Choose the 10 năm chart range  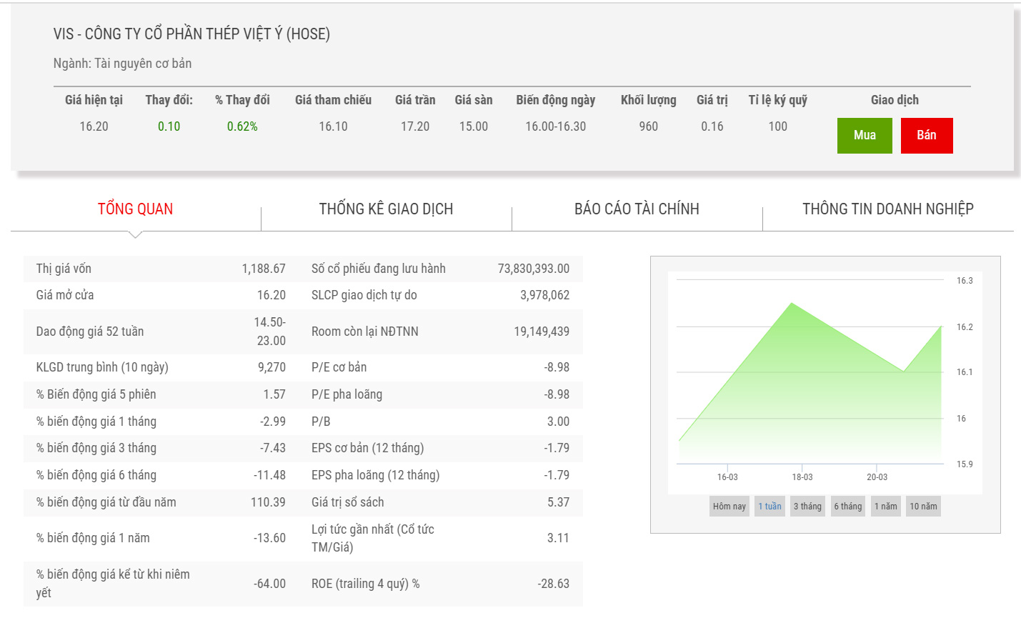[923, 507]
